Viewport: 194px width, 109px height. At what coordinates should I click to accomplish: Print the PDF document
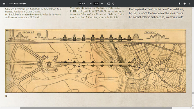185,4
